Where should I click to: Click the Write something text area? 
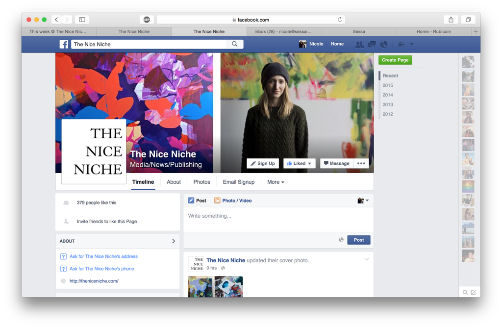click(278, 220)
